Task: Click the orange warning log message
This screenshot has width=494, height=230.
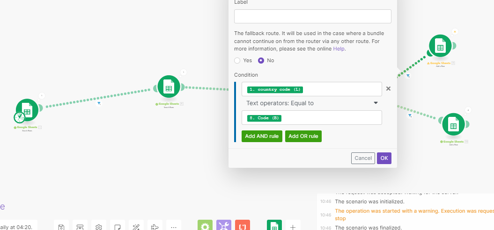Action: click(x=414, y=215)
